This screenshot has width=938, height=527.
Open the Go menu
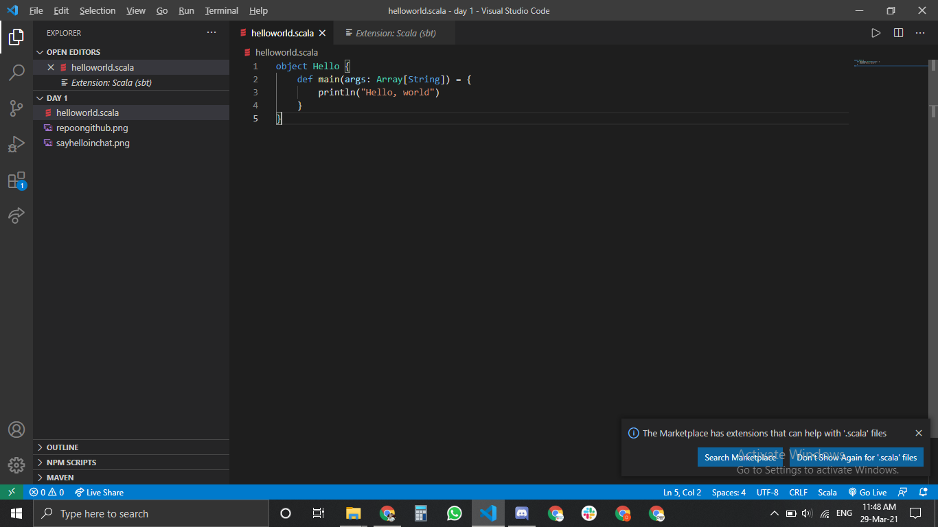[162, 10]
